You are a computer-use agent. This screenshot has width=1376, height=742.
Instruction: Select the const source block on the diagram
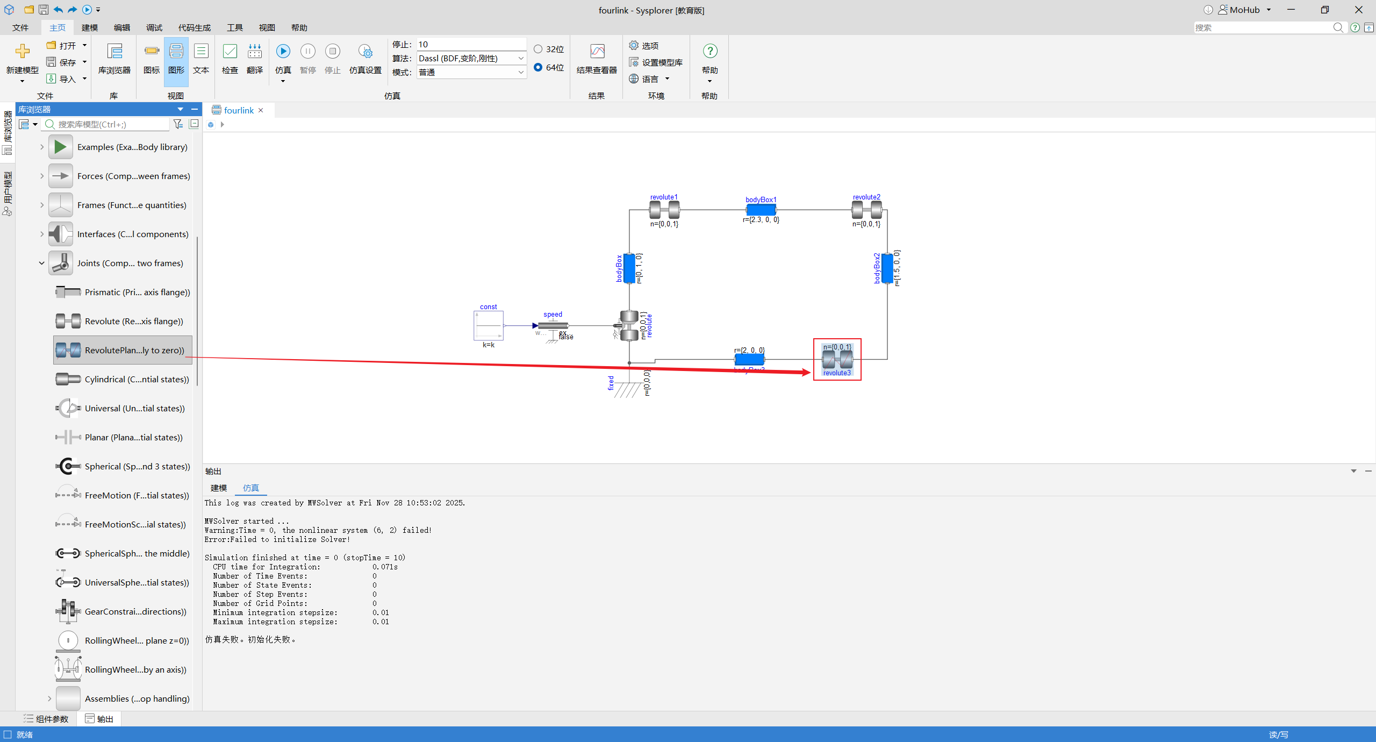coord(489,325)
